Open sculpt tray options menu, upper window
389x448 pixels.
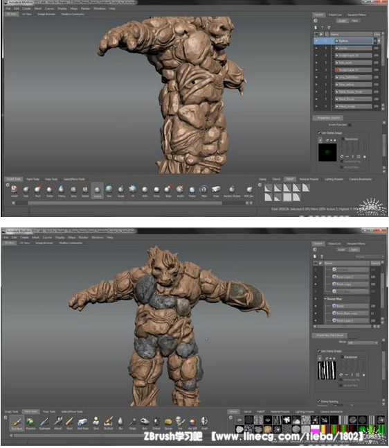tap(8, 185)
